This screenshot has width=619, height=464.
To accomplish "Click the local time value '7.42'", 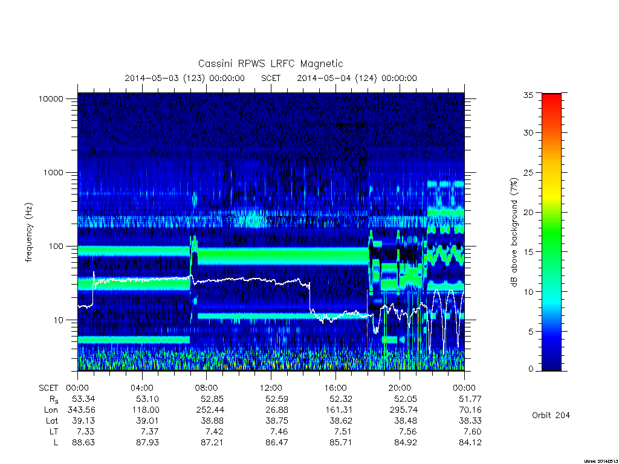I will [x=215, y=431].
